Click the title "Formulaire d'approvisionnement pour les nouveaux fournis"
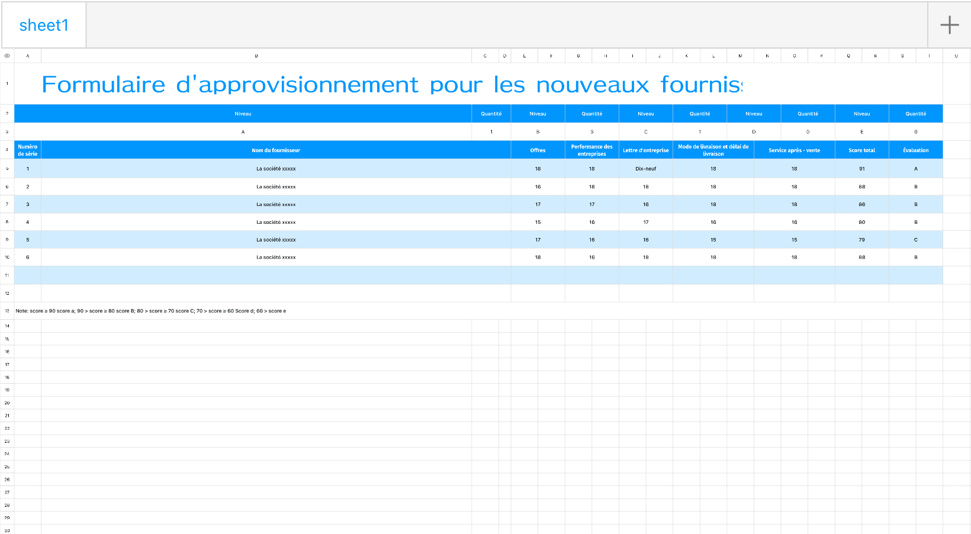Image resolution: width=971 pixels, height=534 pixels. point(392,84)
